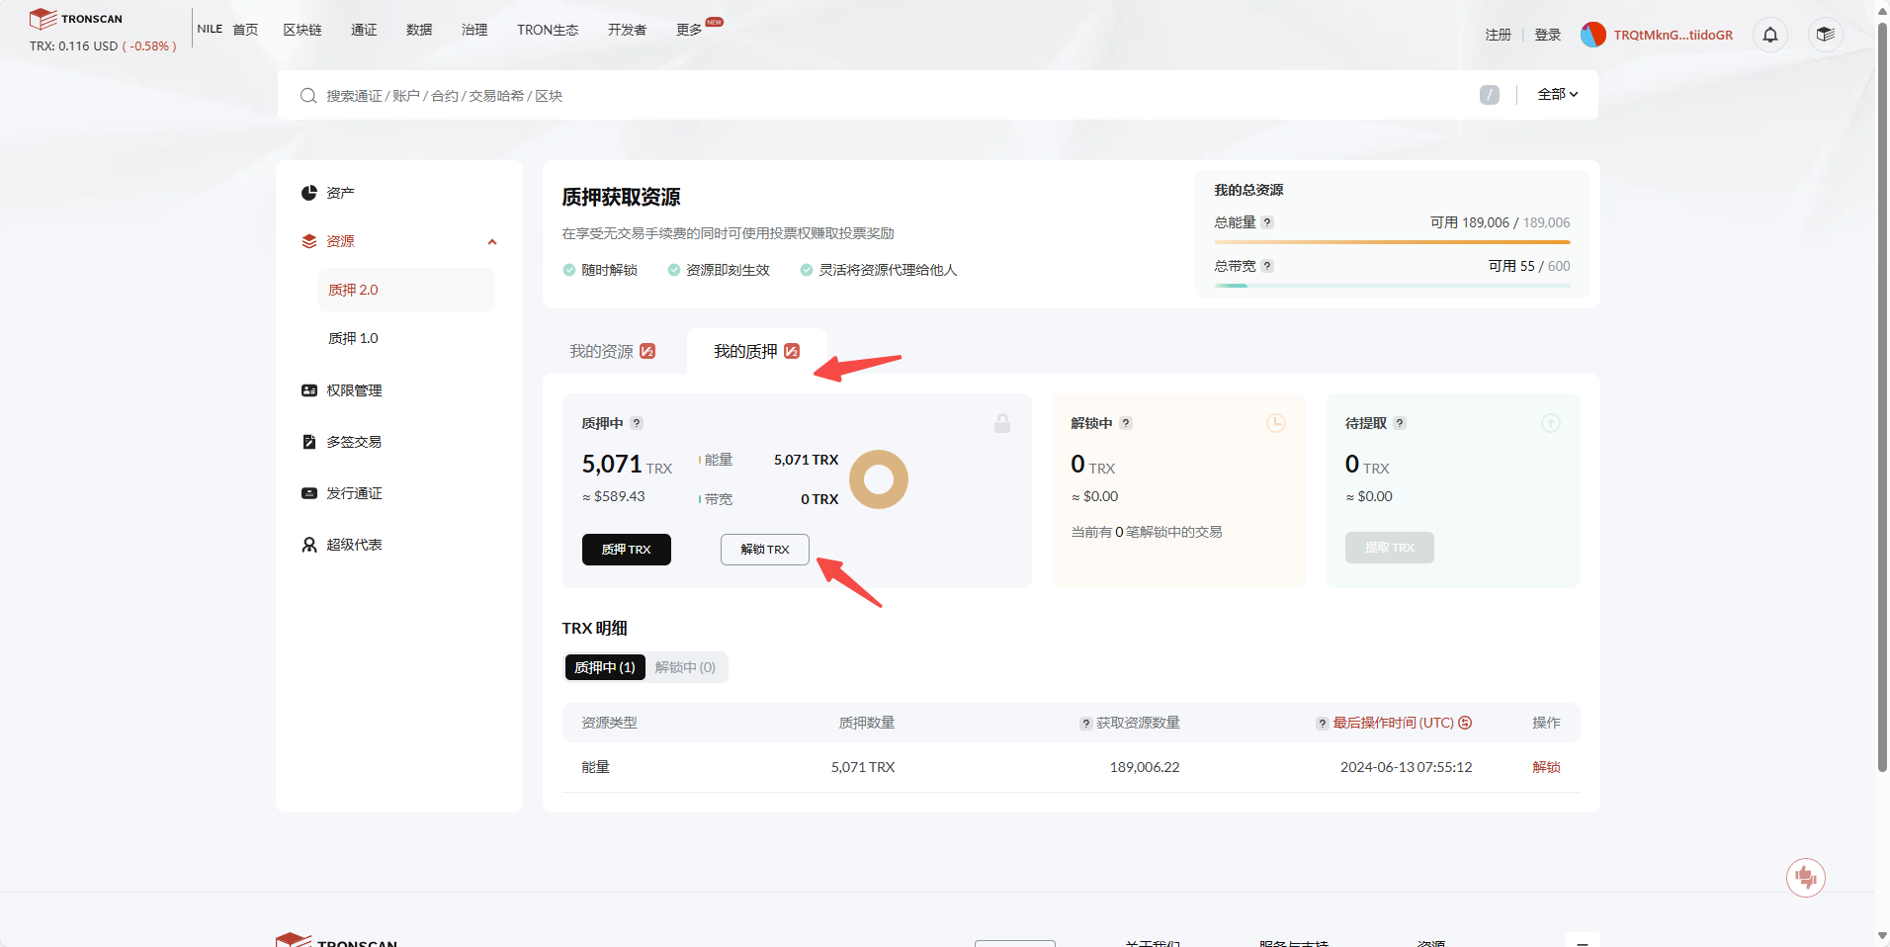This screenshot has height=947, width=1890.
Task: Click 解锁 link in the 能量 row
Action: 1546,767
